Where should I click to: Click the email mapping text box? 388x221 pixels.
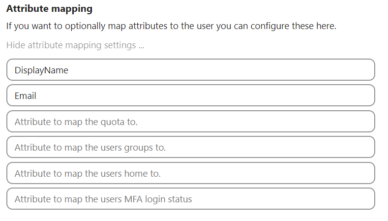(x=191, y=95)
